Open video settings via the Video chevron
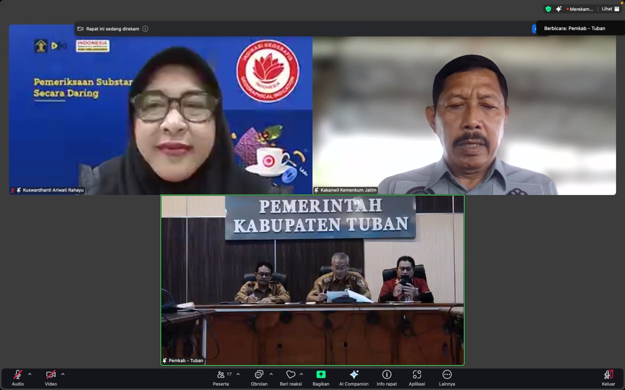Image resolution: width=625 pixels, height=390 pixels. (63, 374)
